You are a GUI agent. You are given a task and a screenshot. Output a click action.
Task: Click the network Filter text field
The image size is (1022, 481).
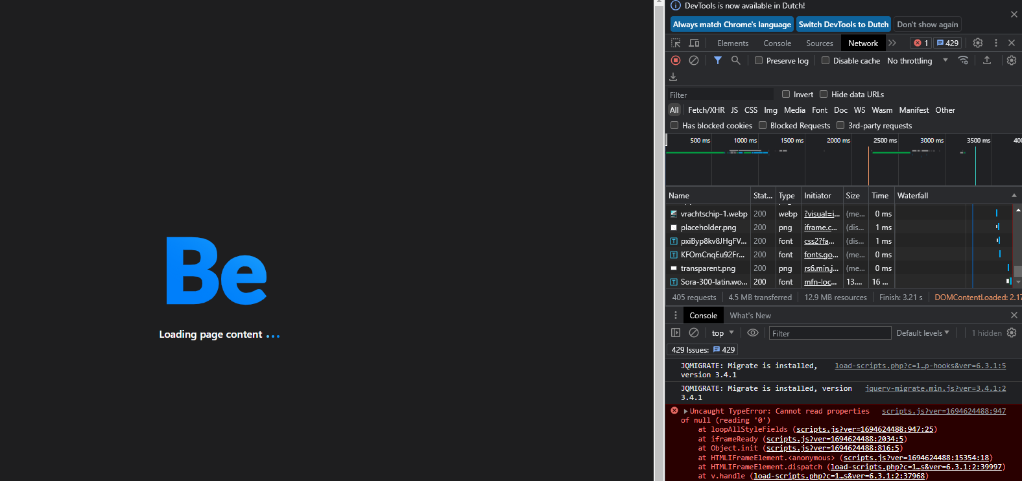[720, 95]
